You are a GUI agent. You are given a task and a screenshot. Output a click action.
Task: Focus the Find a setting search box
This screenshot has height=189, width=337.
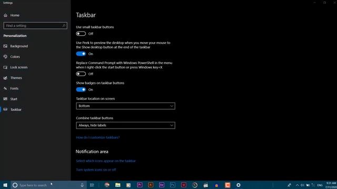coord(35,26)
